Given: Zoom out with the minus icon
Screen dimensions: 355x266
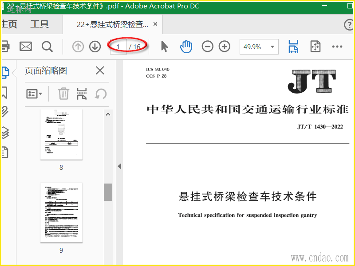Looking at the screenshot, I should point(207,47).
